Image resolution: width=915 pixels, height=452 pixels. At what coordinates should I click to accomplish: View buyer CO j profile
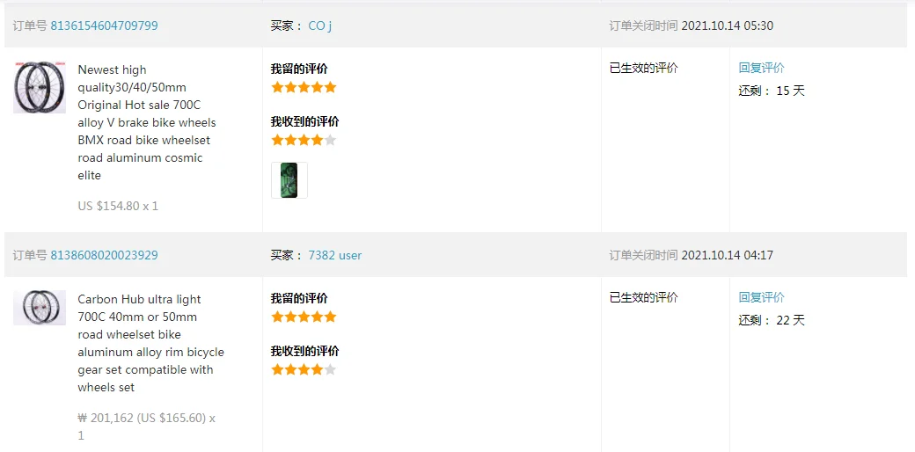[x=319, y=26]
